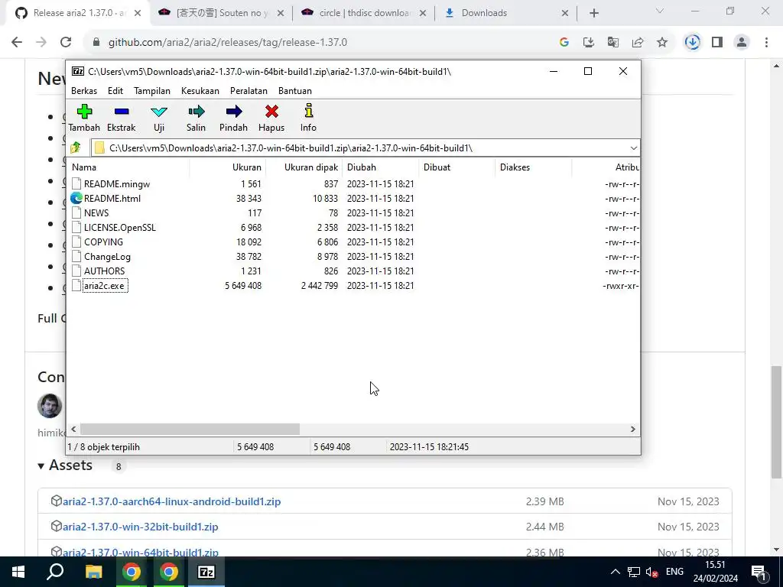Click the Uji (test) toolbar icon
The width and height of the screenshot is (783, 587).
pyautogui.click(x=159, y=112)
